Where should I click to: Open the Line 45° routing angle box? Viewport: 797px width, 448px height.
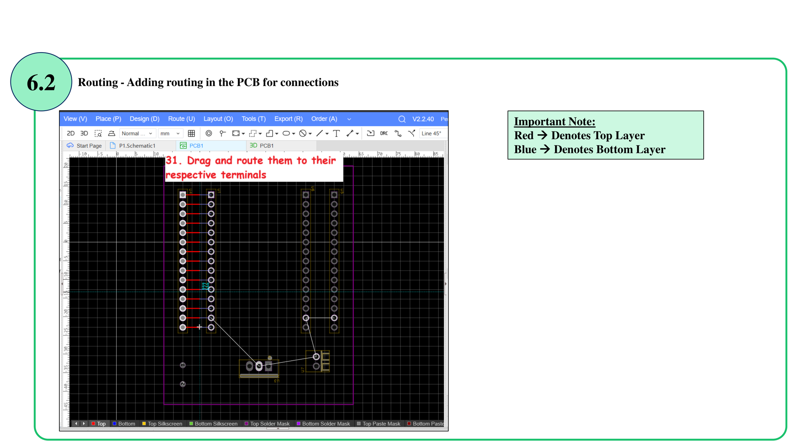(433, 133)
